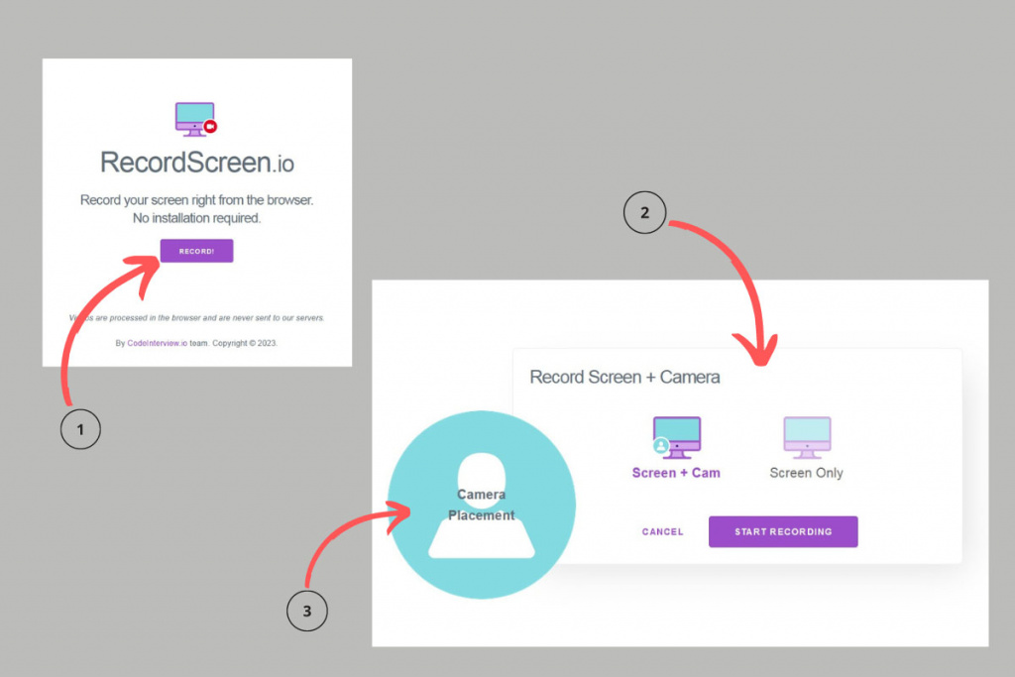This screenshot has width=1015, height=677.
Task: Click the START RECORDING button
Action: [x=783, y=532]
